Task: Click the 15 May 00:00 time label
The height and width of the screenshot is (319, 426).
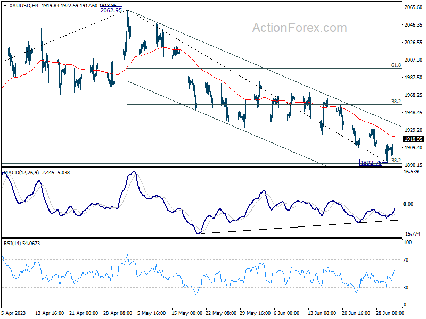Action: click(187, 313)
